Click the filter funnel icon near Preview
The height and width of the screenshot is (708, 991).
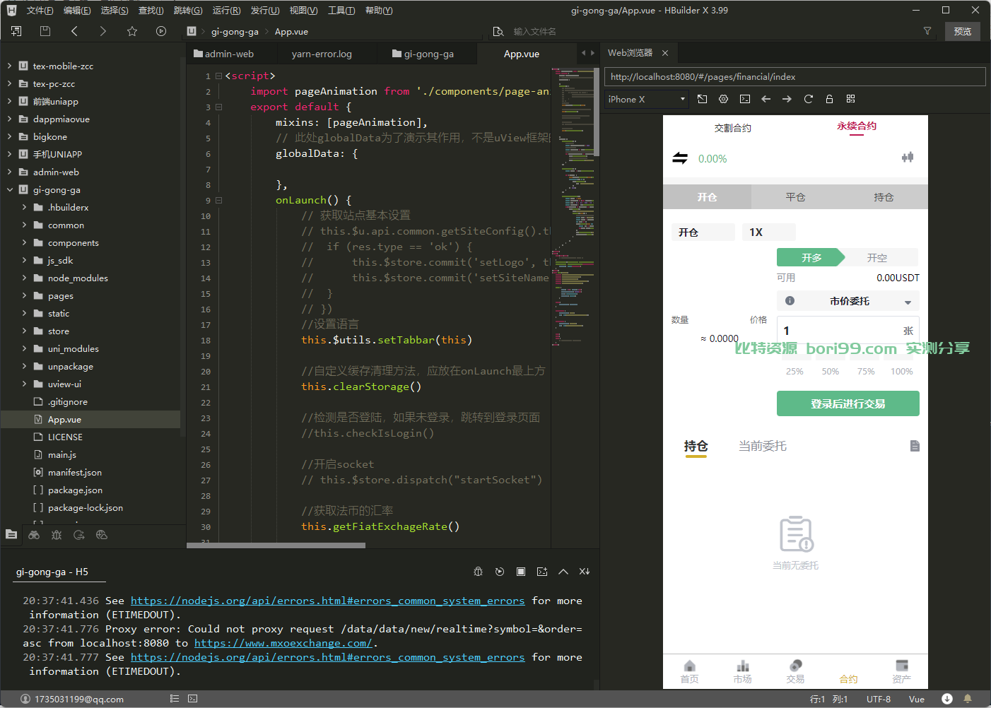click(927, 31)
